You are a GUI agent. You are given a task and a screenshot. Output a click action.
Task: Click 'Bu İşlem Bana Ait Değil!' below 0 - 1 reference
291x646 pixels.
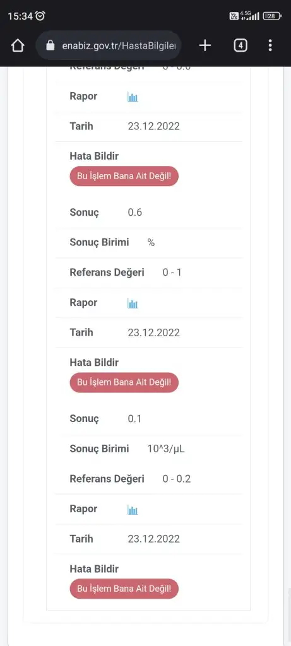coord(124,382)
